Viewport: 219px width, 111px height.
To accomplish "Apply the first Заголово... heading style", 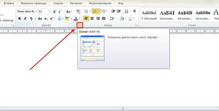I will point(167,15).
